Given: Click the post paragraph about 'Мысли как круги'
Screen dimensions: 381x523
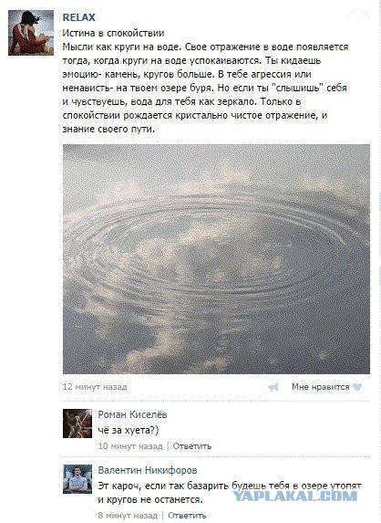Looking at the screenshot, I should pyautogui.click(x=205, y=88).
